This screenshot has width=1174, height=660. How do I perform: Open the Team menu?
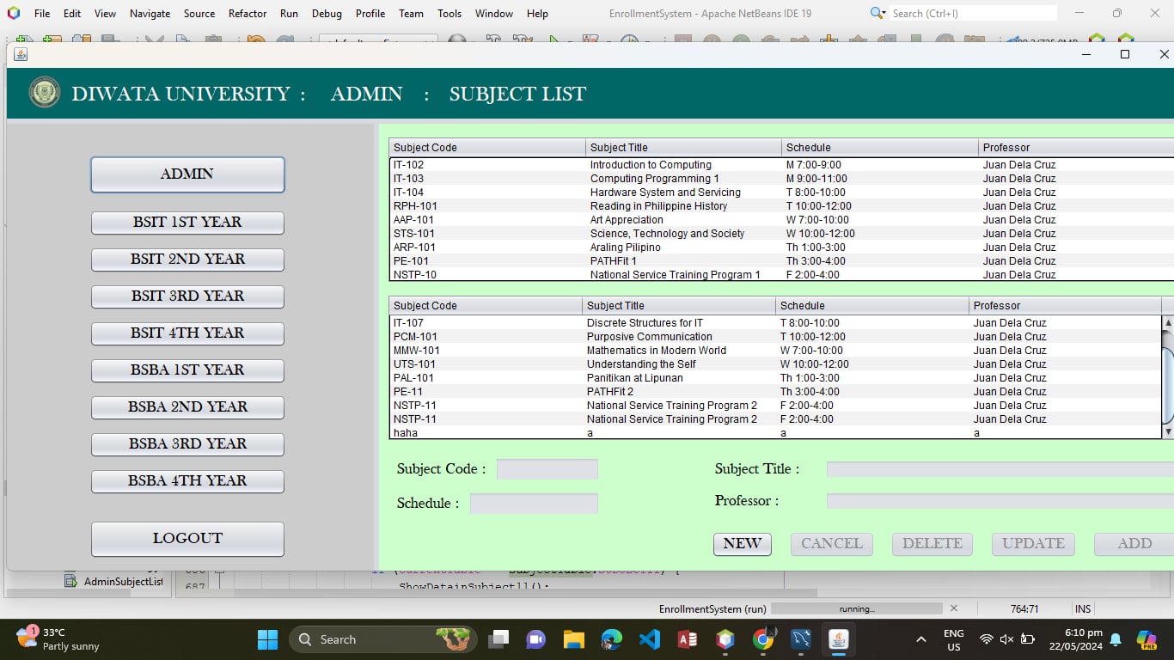pos(411,13)
